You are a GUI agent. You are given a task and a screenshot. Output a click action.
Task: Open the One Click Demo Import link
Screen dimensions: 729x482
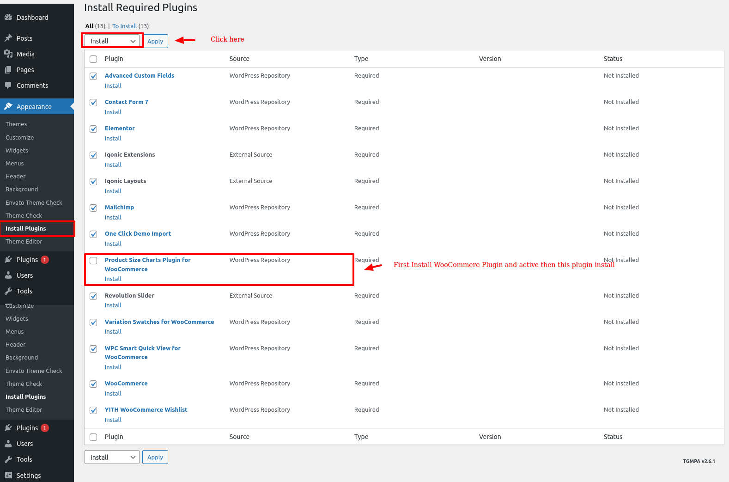click(x=138, y=233)
